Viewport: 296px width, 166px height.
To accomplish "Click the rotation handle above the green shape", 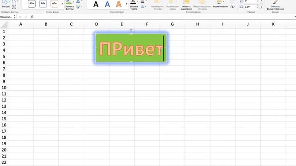I will [x=131, y=30].
